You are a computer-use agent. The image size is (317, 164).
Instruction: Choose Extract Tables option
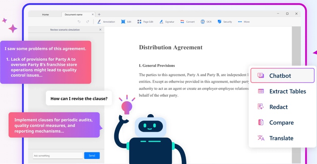(283, 91)
